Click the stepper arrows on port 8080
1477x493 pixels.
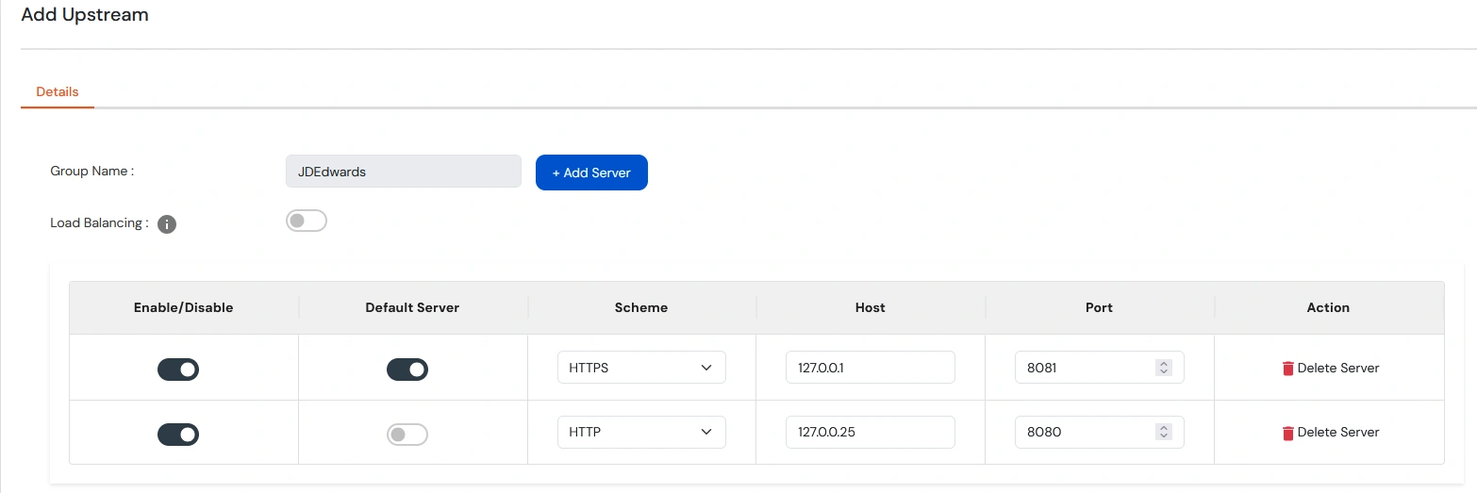coord(1164,432)
